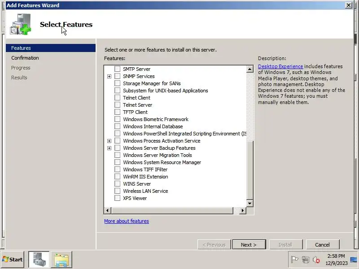Click the vertical scrollbar thumb in features list

click(x=250, y=170)
